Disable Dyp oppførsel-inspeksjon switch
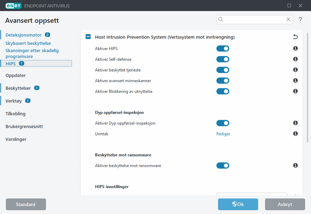Image resolution: width=311 pixels, height=214 pixels. coord(223,123)
